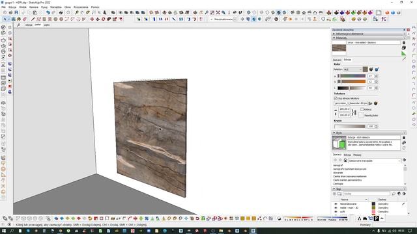Go to In Model styles house icon

[345, 161]
